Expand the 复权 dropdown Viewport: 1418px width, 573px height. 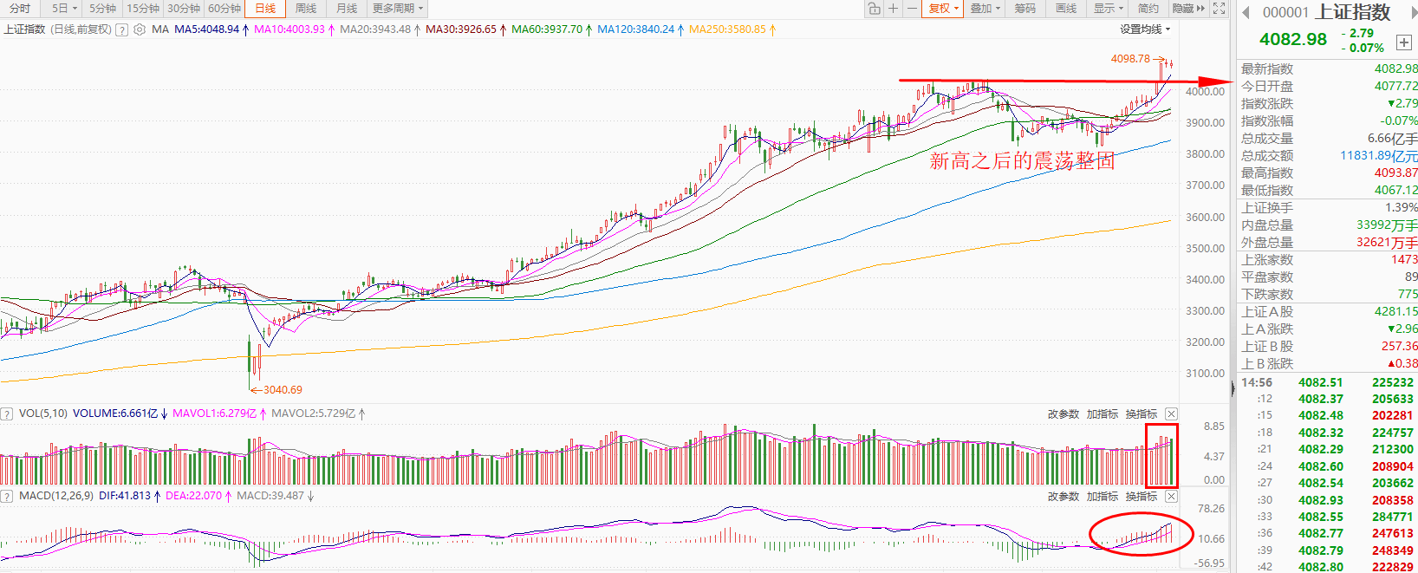point(943,9)
